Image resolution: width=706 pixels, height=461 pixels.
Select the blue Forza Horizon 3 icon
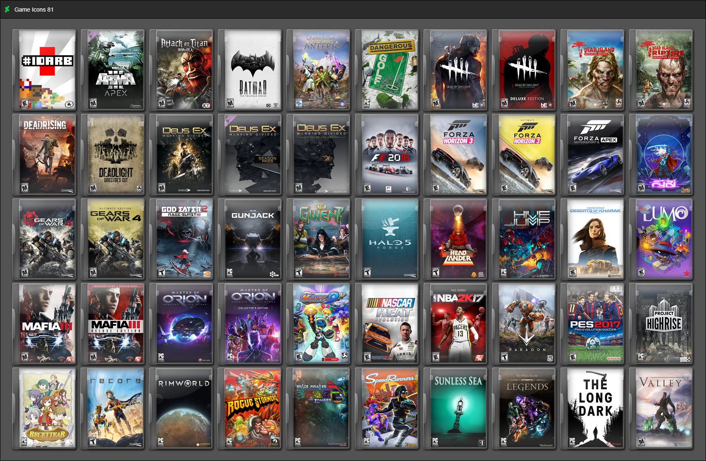click(x=456, y=155)
